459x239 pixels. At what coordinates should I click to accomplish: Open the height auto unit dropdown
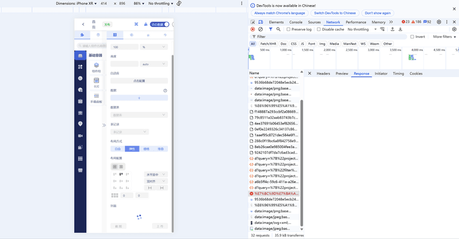153,64
